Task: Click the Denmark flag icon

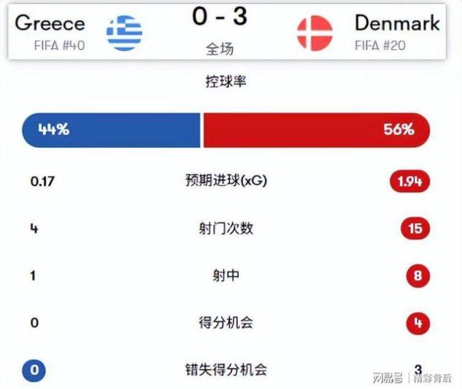Action: point(314,32)
